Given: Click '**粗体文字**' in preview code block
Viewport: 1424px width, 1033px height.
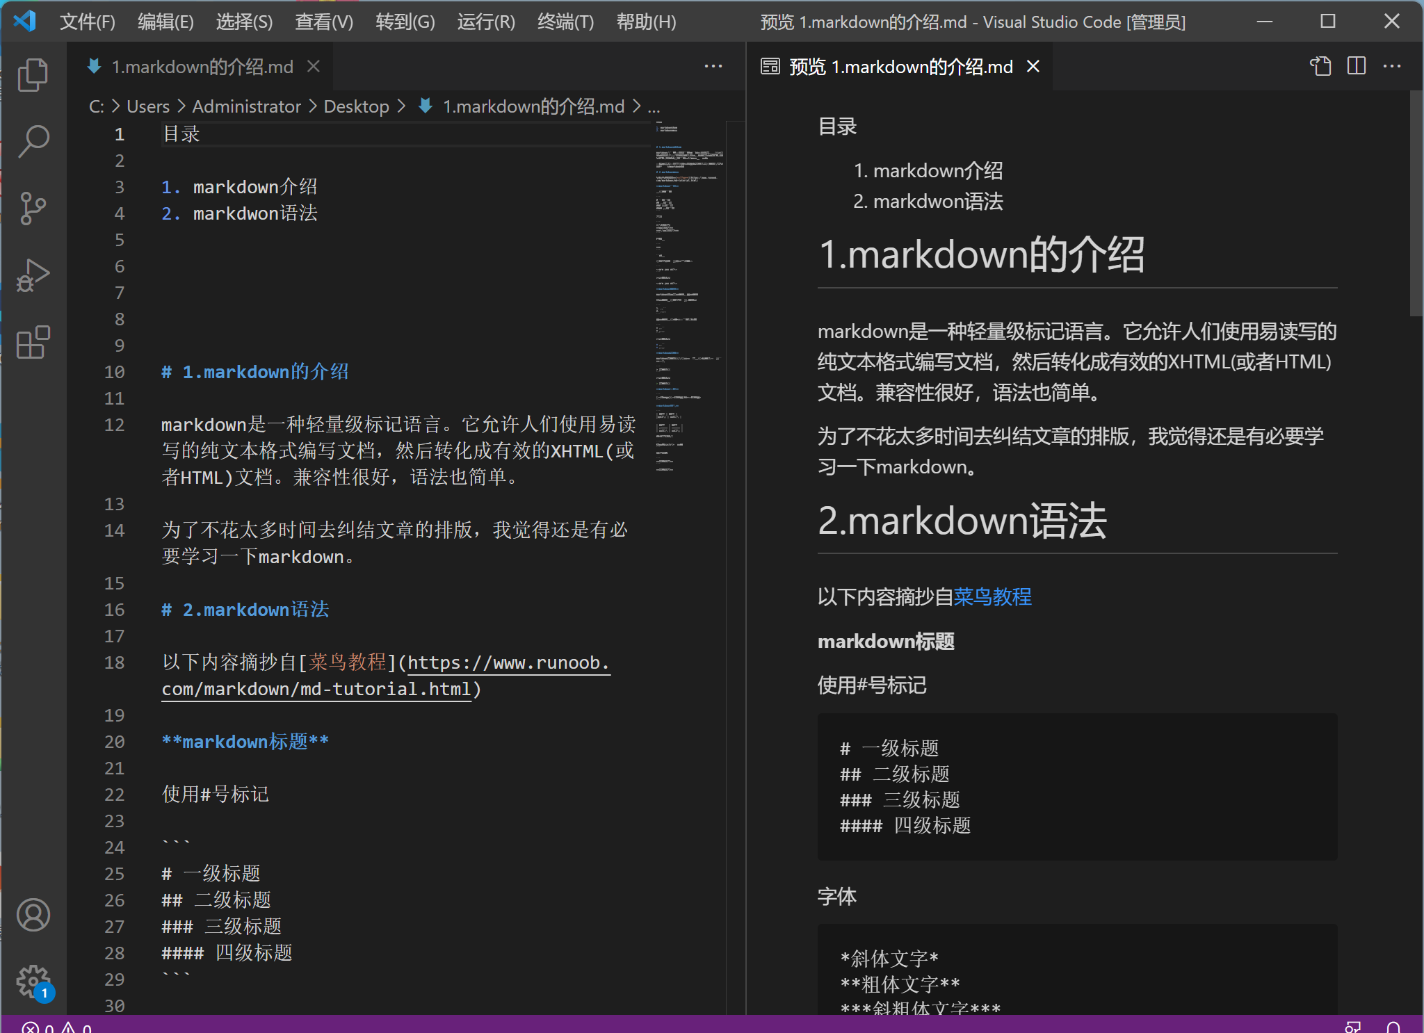Looking at the screenshot, I should (900, 984).
